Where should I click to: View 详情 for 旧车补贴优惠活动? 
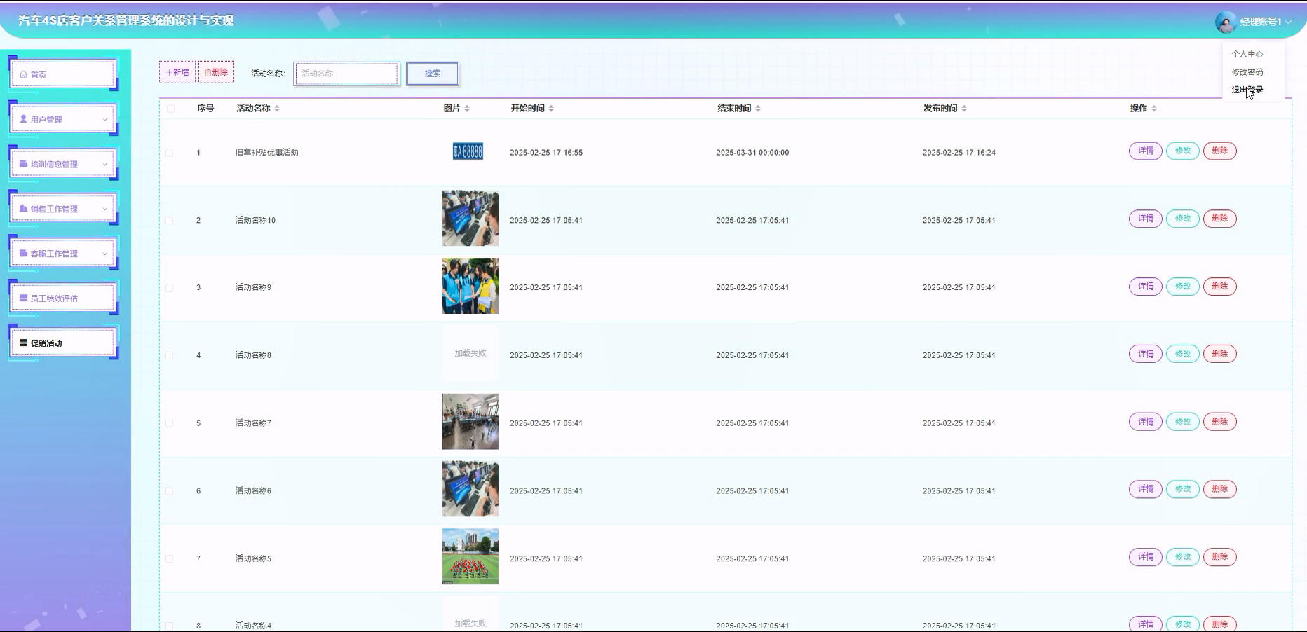coord(1146,151)
